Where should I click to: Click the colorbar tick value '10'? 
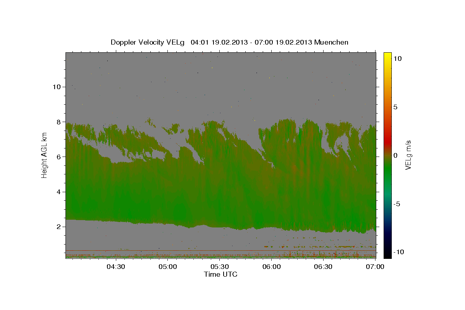[397, 59]
